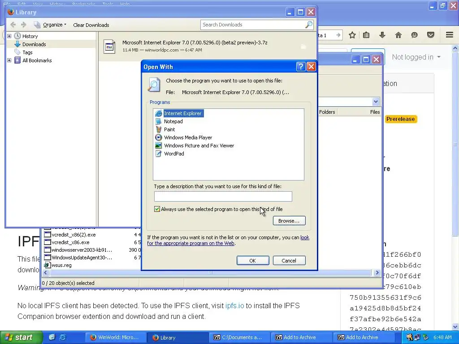The height and width of the screenshot is (344, 459).
Task: Select Tags in Library sidebar
Action: (27, 52)
